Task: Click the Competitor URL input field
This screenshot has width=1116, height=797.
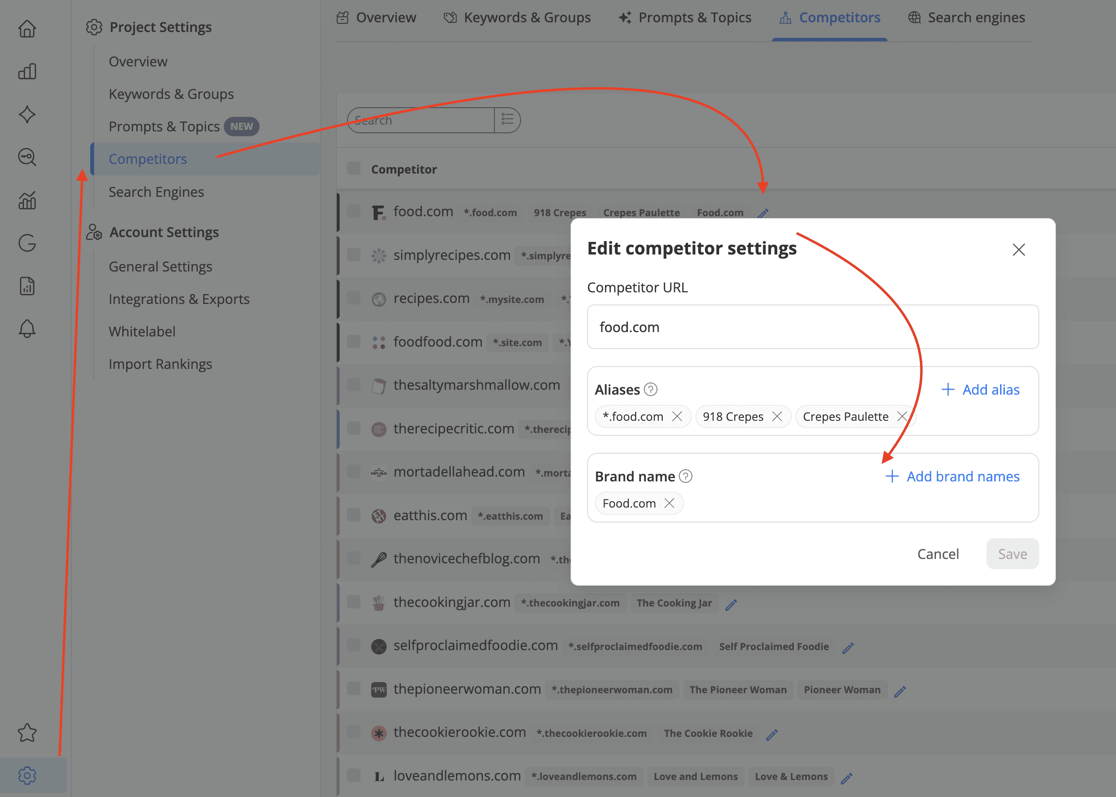Action: (x=813, y=327)
